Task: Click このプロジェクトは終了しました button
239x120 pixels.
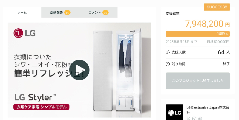Action: pos(198,81)
